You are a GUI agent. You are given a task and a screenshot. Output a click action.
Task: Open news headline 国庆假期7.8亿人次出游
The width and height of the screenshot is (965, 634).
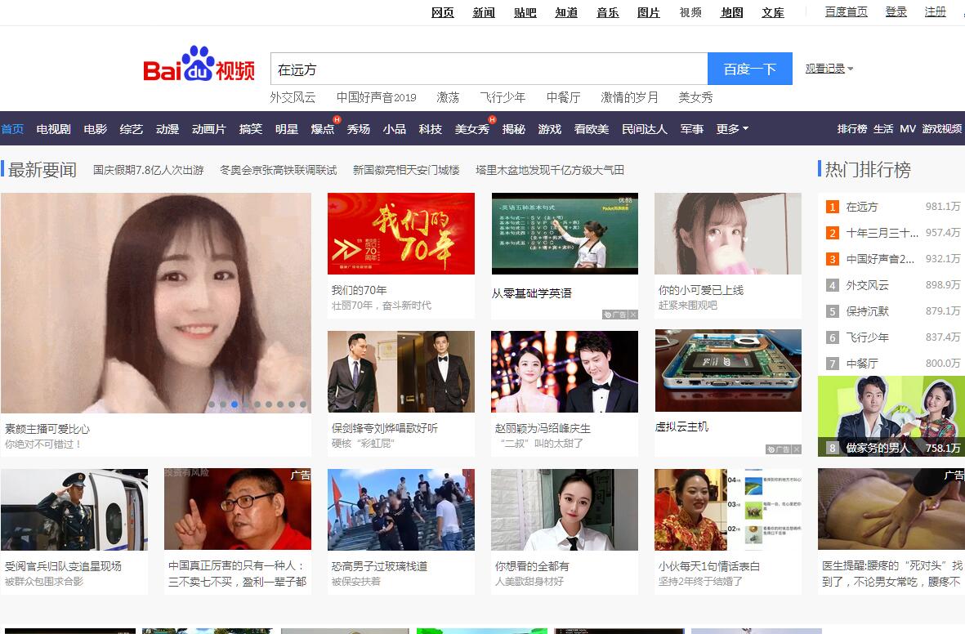tap(149, 170)
